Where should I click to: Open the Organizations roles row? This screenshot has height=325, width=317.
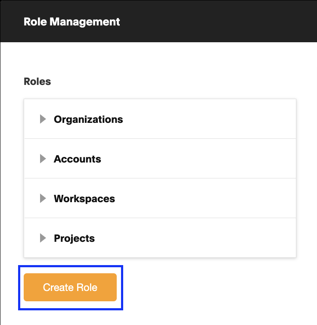160,119
